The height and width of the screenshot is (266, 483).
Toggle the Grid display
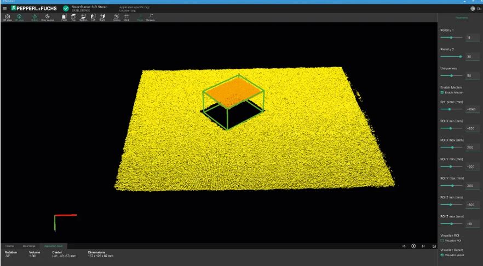127,17
